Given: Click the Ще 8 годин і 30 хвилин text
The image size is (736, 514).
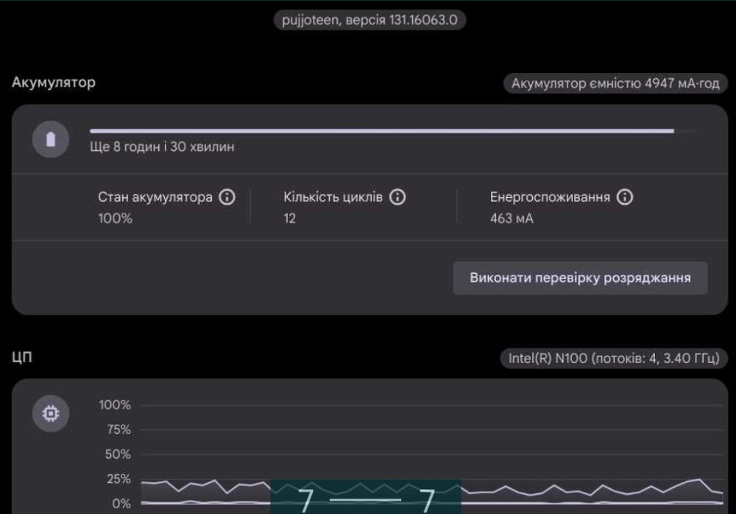Looking at the screenshot, I should tap(162, 147).
